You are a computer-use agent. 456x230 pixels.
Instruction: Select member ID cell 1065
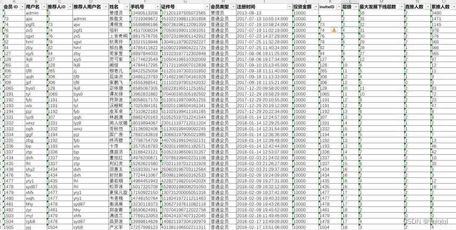click(x=14, y=88)
